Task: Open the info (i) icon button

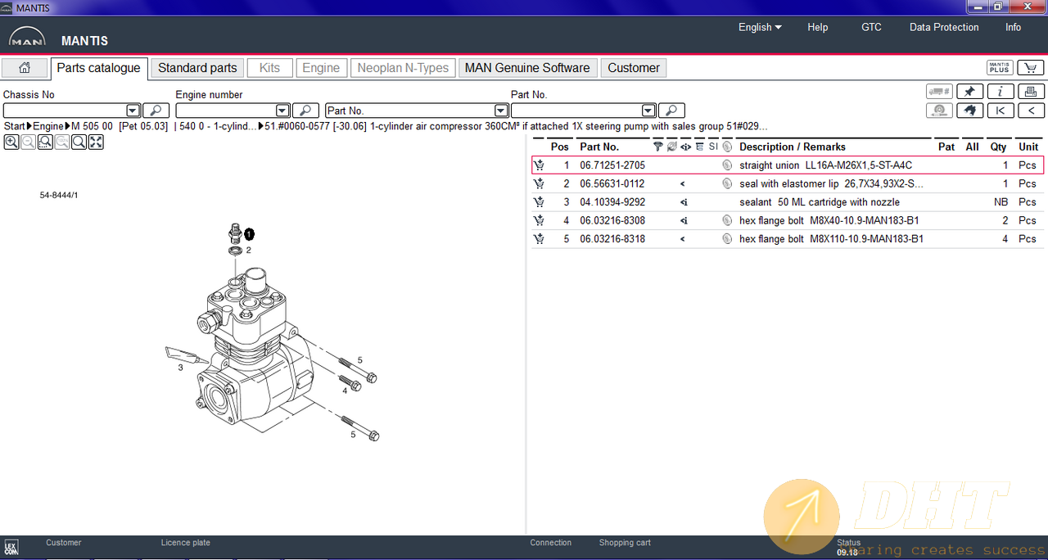Action: [1001, 92]
